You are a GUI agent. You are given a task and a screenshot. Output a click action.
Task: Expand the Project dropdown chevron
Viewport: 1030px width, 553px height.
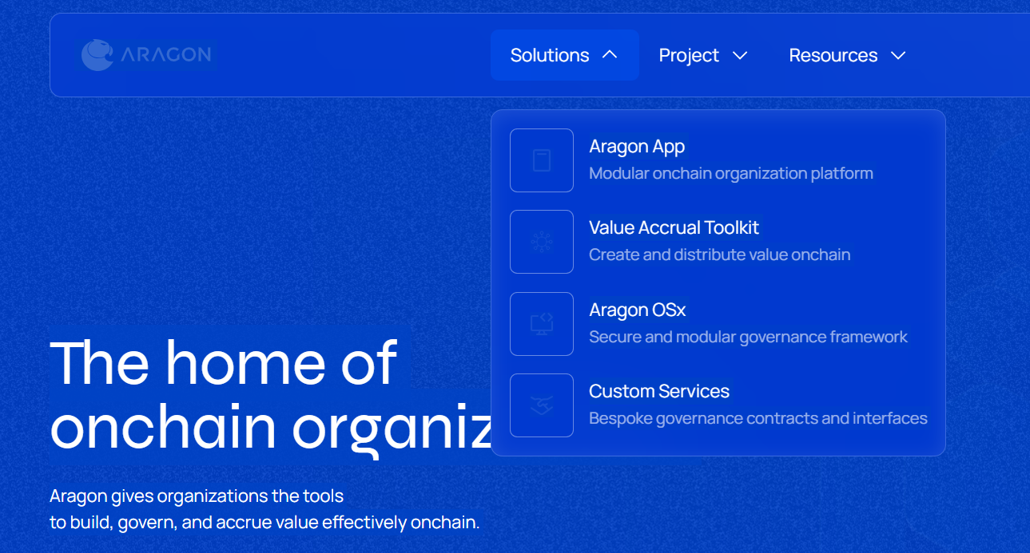click(740, 55)
